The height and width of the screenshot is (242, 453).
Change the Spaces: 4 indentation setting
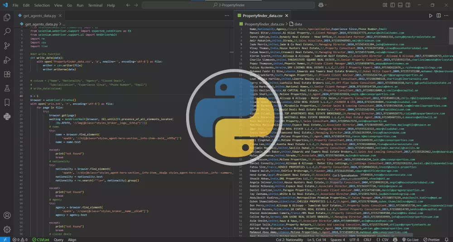(x=337, y=240)
